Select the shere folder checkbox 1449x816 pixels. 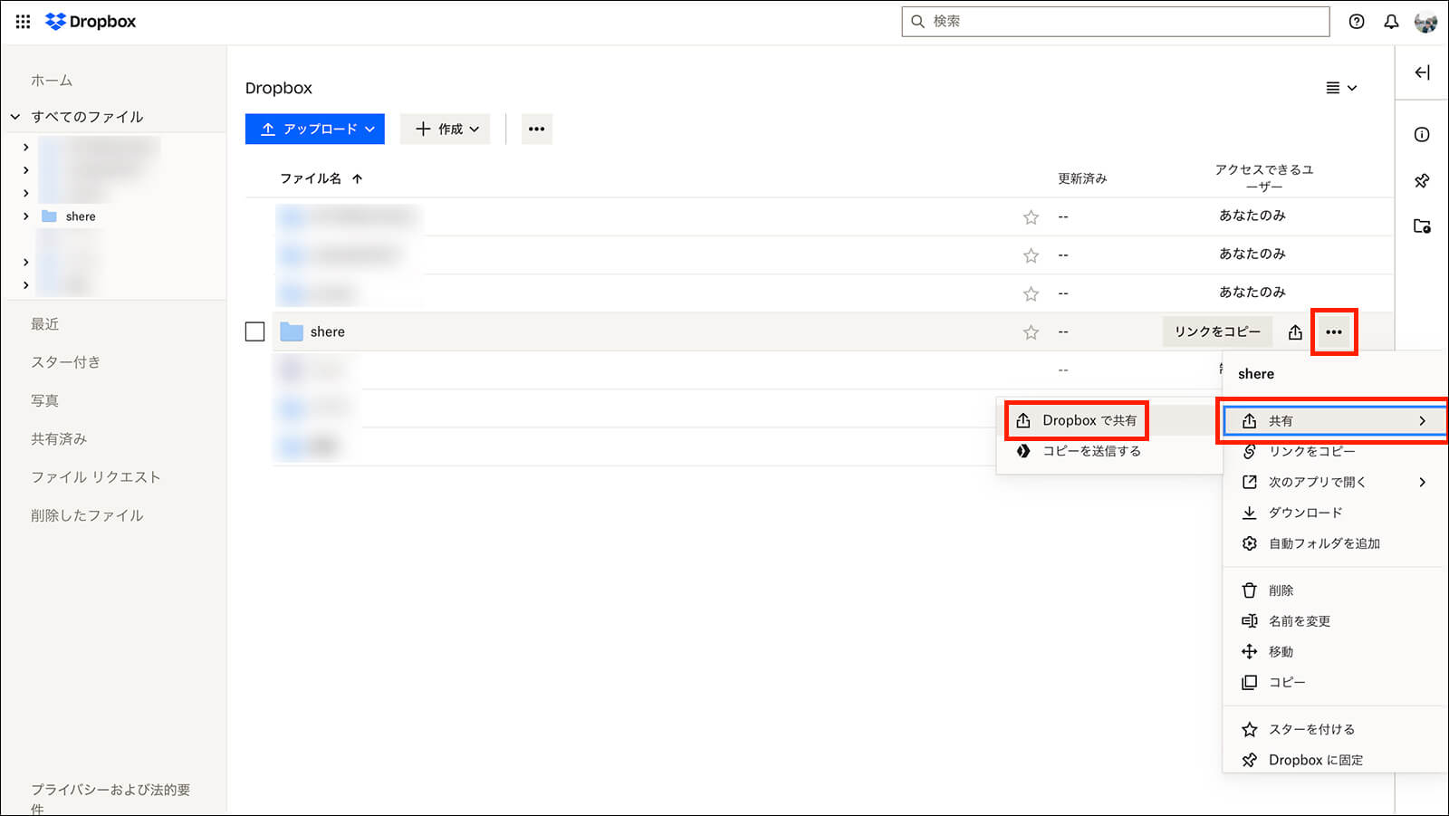(255, 331)
